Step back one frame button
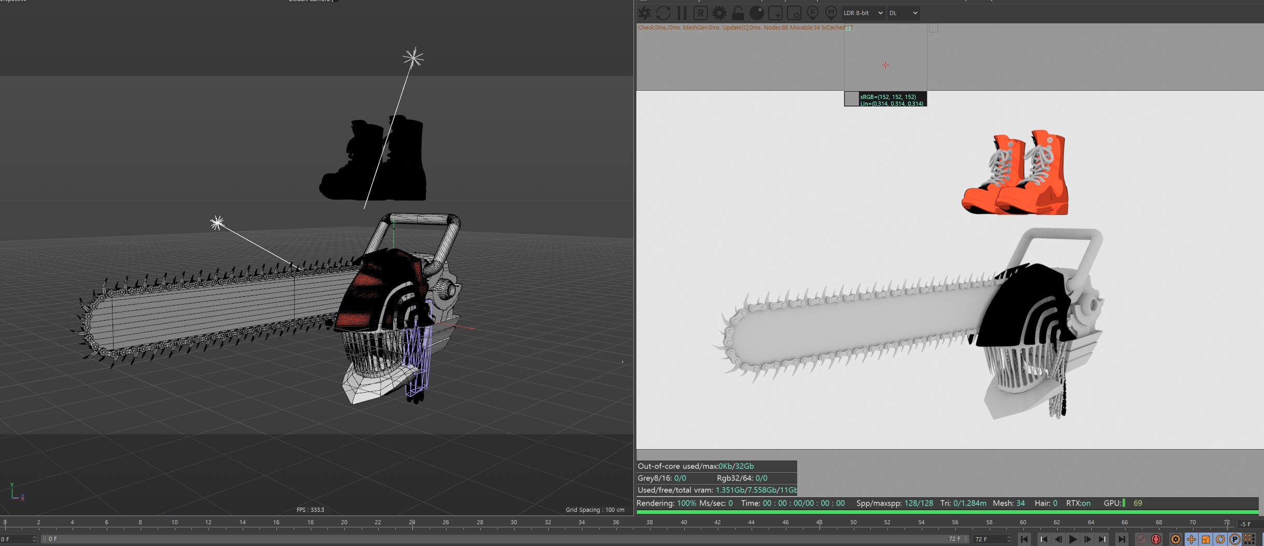This screenshot has width=1264, height=546. click(1058, 539)
